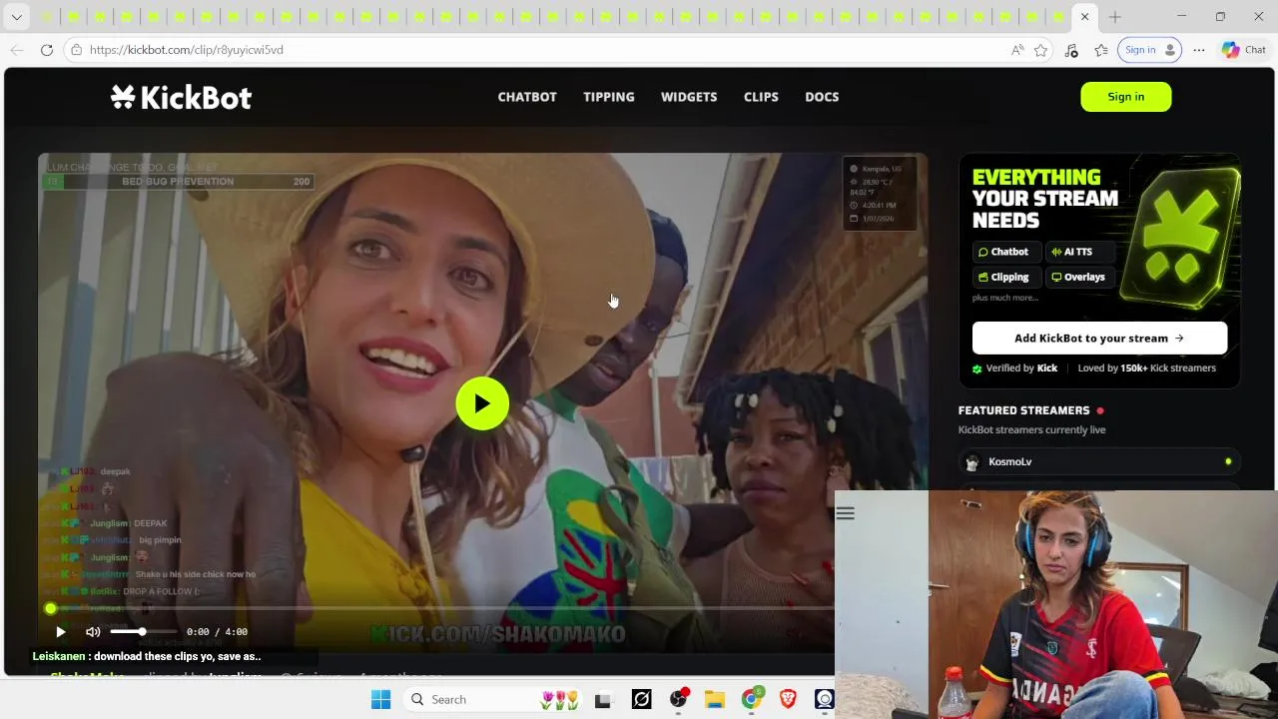
Task: Go back with the browser back arrow
Action: click(x=17, y=50)
